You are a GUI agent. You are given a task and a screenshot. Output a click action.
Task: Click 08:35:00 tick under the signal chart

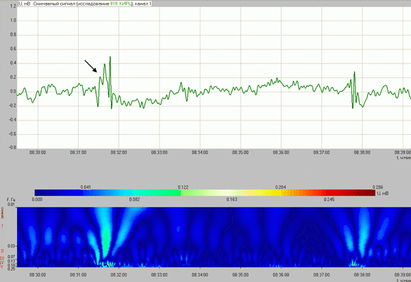pyautogui.click(x=240, y=153)
